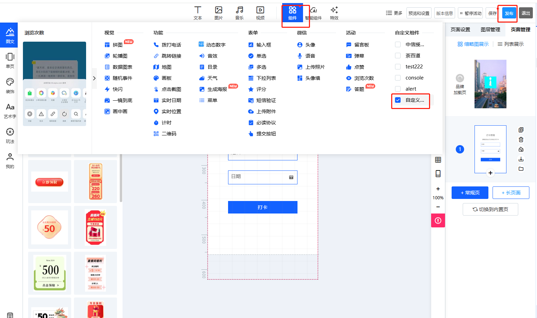
Task: Open the 更多 more menu
Action: tap(394, 13)
